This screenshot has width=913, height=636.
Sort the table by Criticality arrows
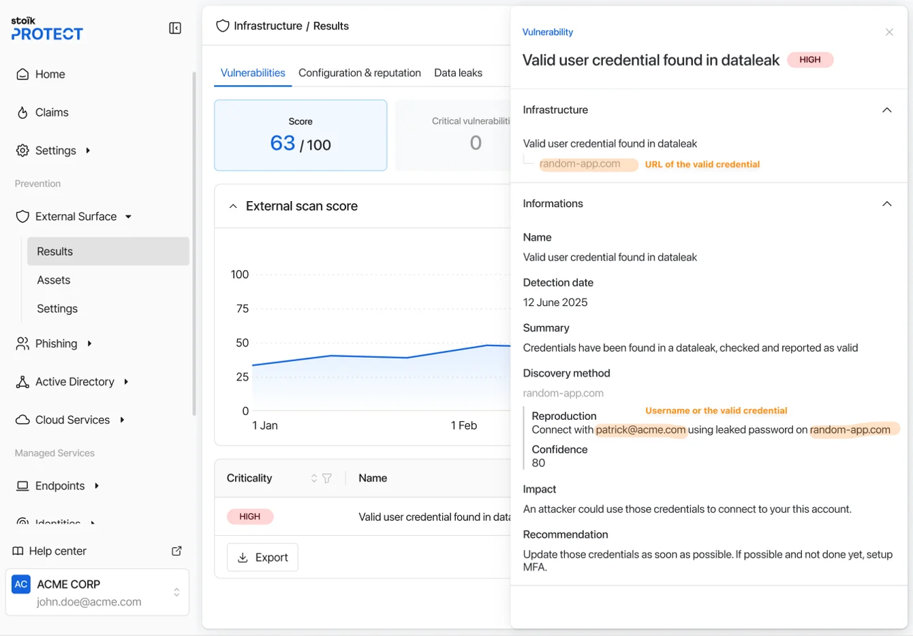tap(314, 479)
